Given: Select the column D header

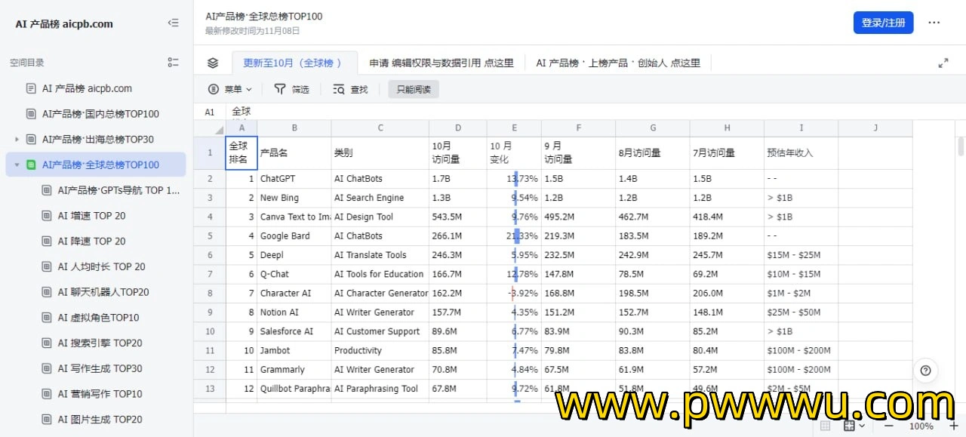Looking at the screenshot, I should pyautogui.click(x=458, y=128).
